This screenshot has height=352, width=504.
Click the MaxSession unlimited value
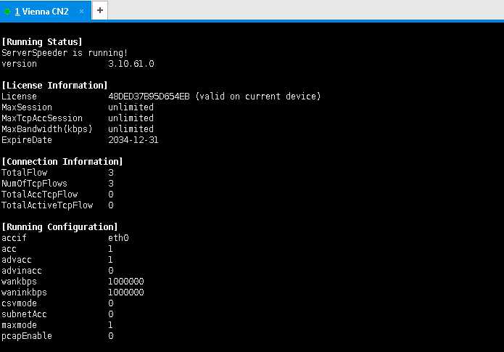click(x=131, y=107)
